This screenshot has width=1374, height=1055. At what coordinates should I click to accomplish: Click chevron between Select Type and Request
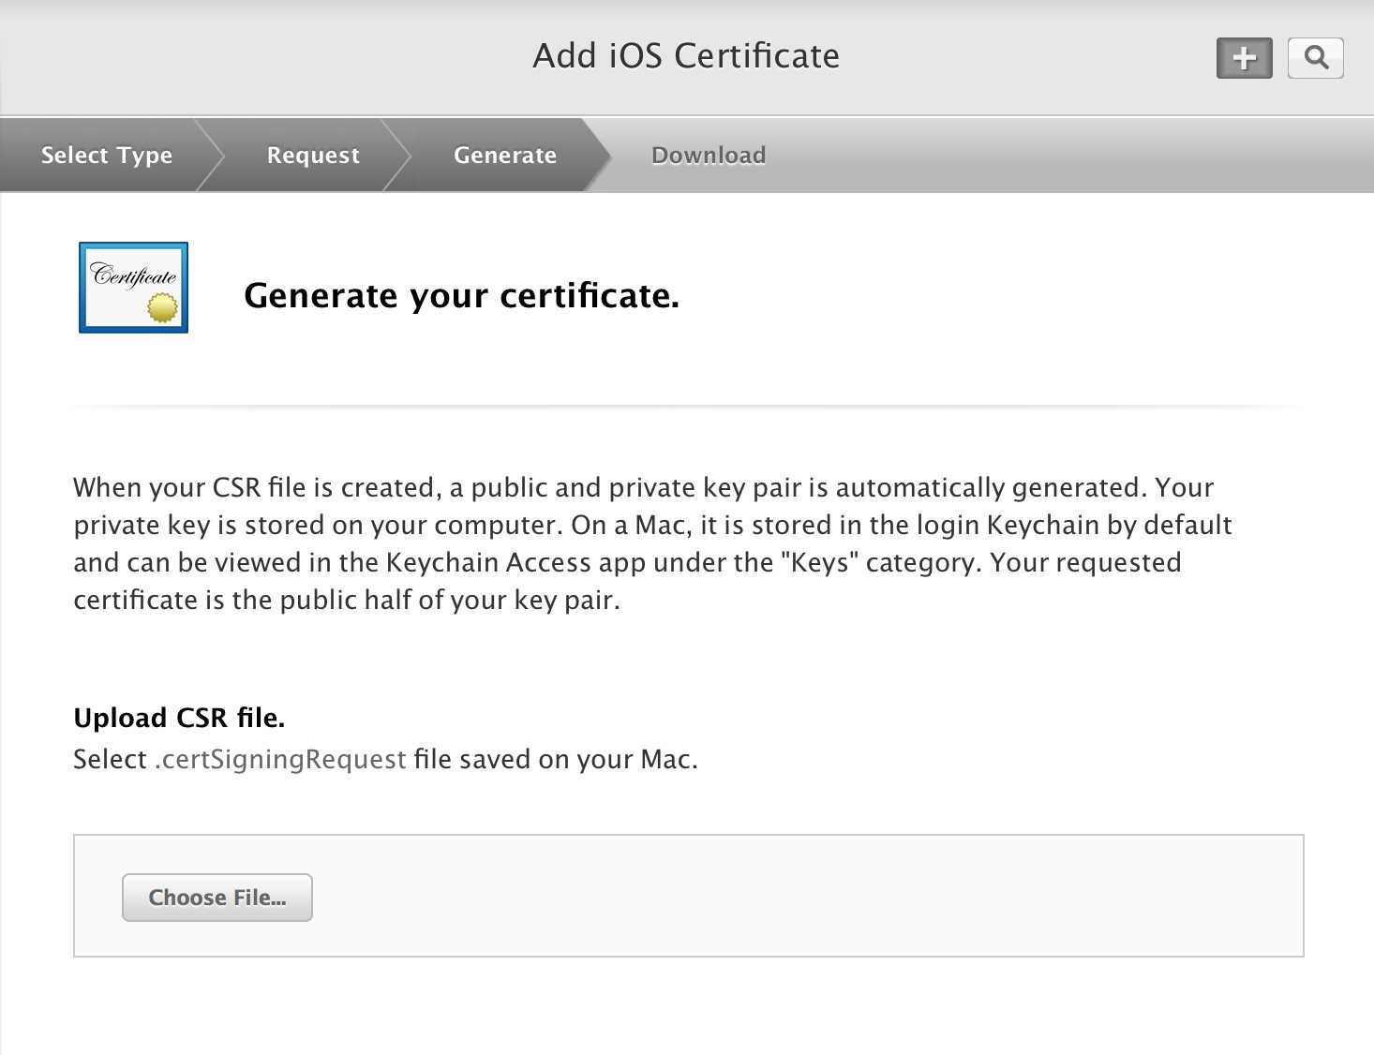point(210,155)
